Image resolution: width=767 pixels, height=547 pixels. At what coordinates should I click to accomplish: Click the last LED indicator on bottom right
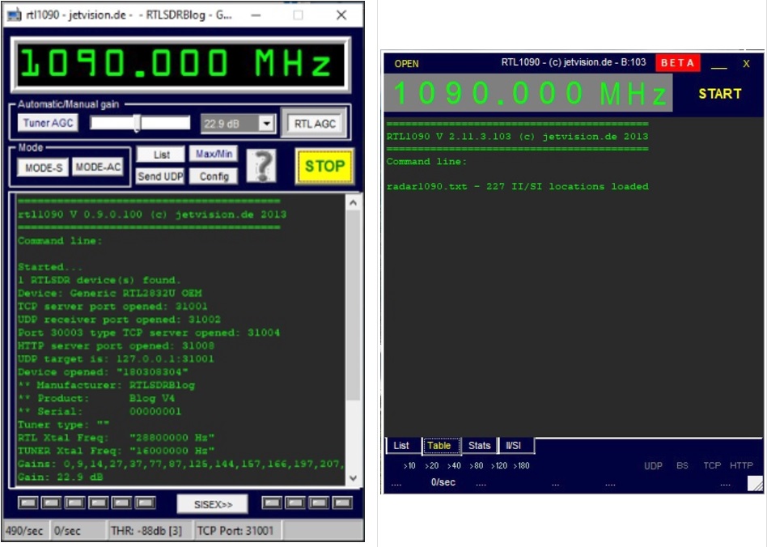pyautogui.click(x=342, y=503)
